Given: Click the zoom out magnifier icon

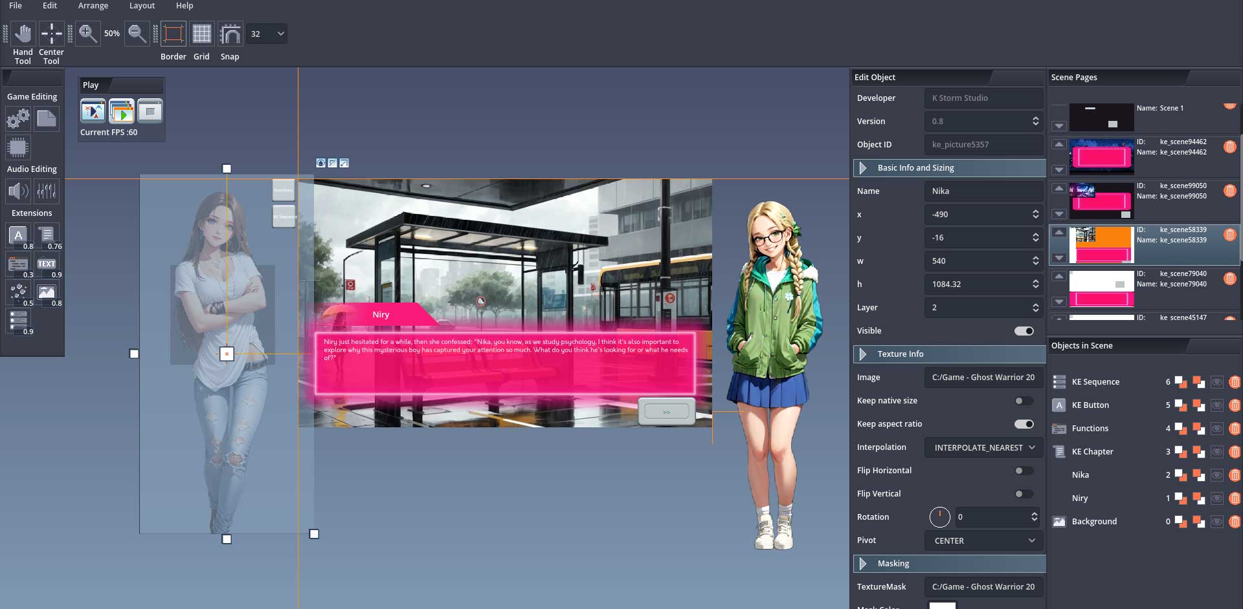Looking at the screenshot, I should click(137, 34).
